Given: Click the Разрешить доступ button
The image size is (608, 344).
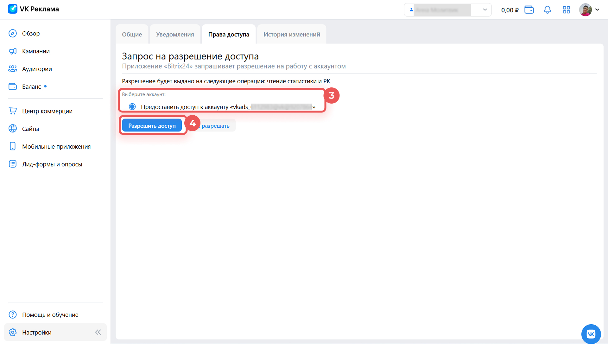Looking at the screenshot, I should point(152,125).
